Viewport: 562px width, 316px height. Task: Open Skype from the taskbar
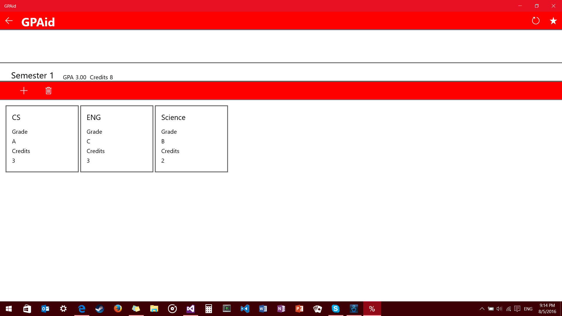point(336,309)
